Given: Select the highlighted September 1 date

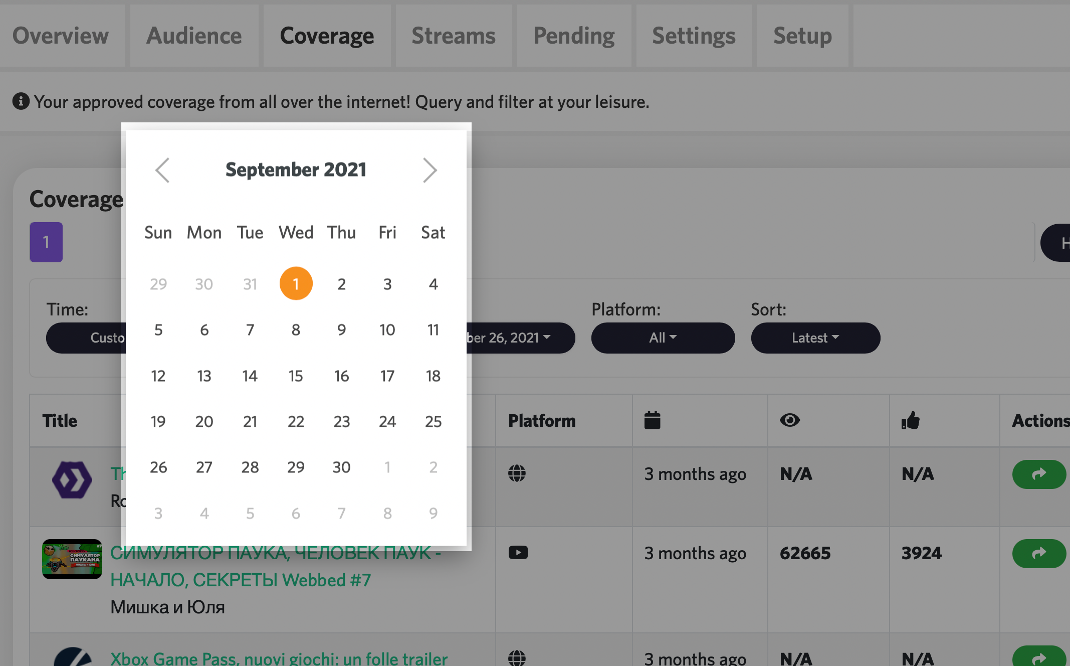Looking at the screenshot, I should 296,283.
